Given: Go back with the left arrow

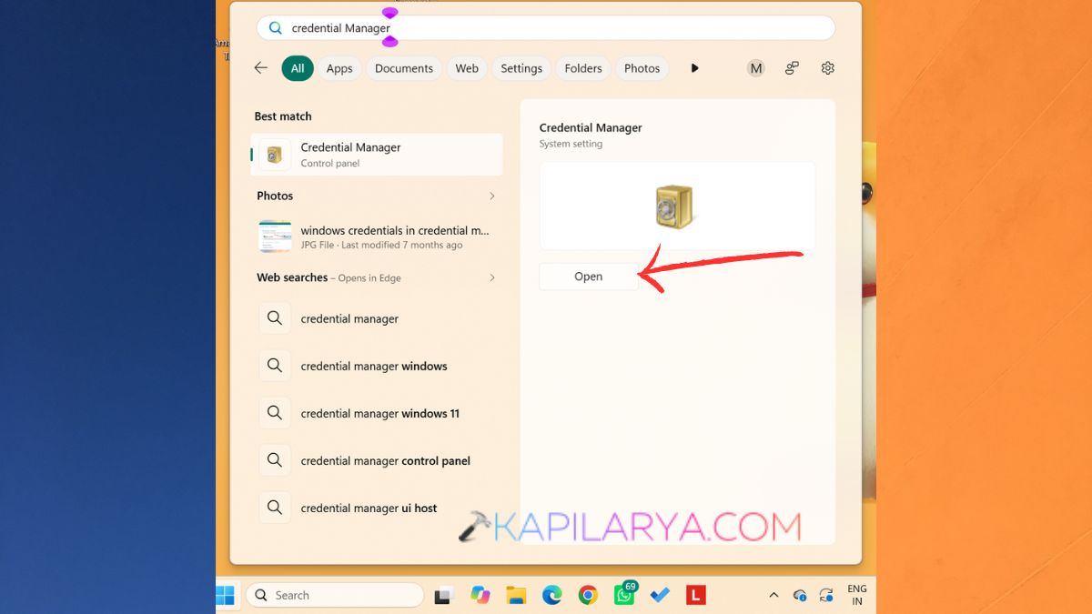Looking at the screenshot, I should 261,68.
